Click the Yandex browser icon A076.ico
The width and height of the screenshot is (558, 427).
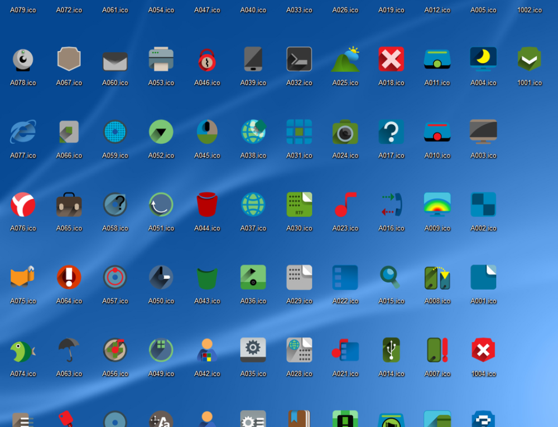click(23, 204)
